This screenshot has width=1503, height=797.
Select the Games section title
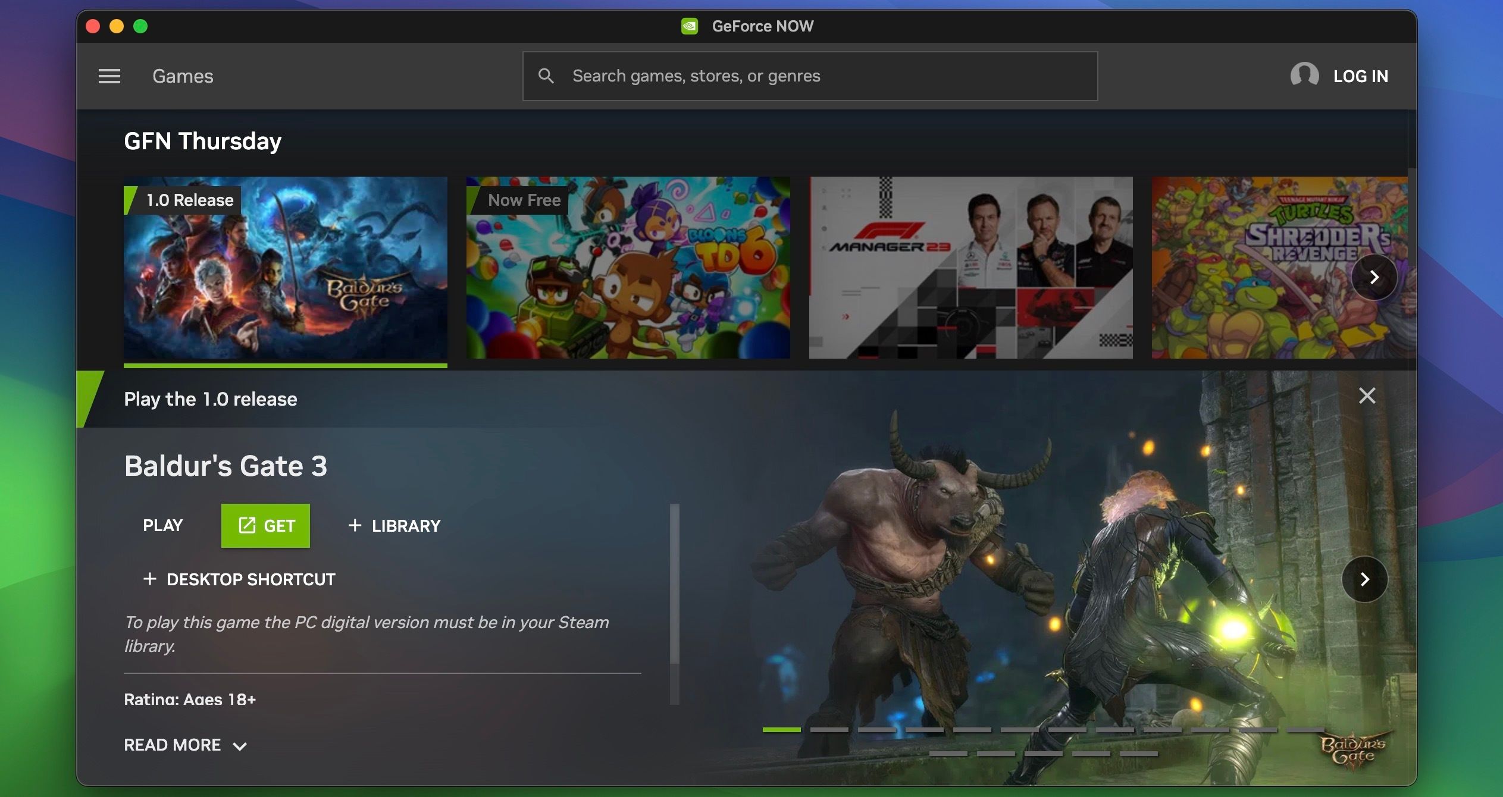point(183,76)
